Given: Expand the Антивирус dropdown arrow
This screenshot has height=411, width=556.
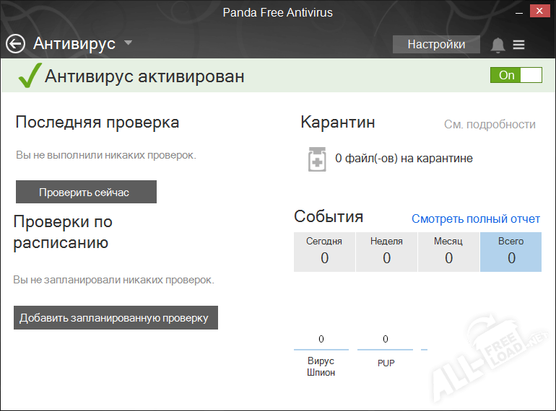Looking at the screenshot, I should coord(128,43).
